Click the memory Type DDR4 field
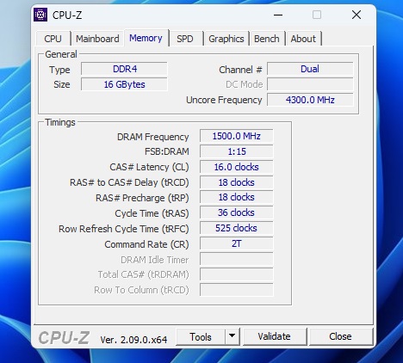 (x=124, y=69)
